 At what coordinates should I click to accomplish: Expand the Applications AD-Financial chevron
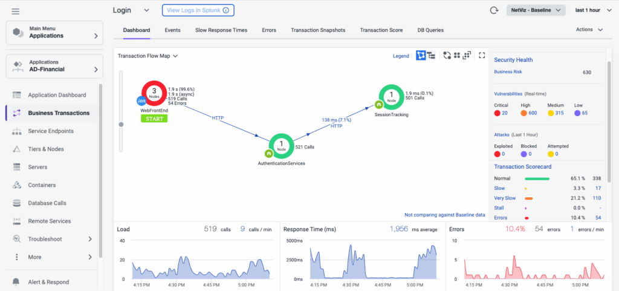96,70
